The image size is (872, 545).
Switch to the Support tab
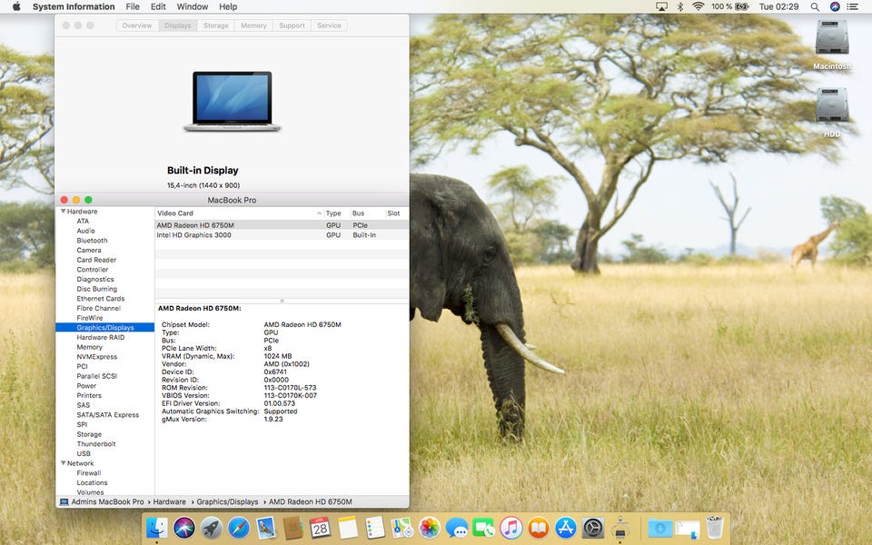click(292, 25)
